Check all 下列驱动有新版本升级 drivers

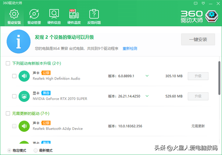coord(8,63)
